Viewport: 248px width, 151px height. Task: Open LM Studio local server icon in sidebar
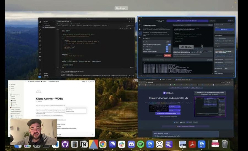(x=140, y=33)
